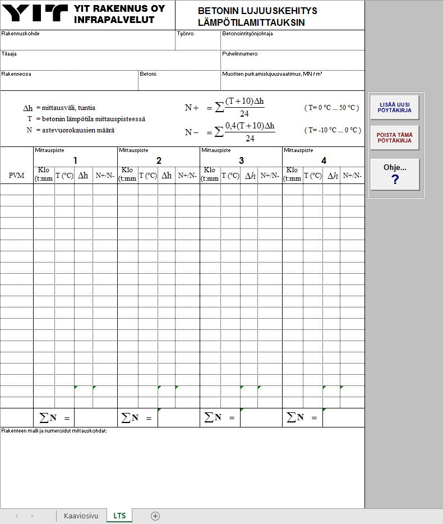
Task: Click the previous sheet navigation arrow
Action: 16,516
